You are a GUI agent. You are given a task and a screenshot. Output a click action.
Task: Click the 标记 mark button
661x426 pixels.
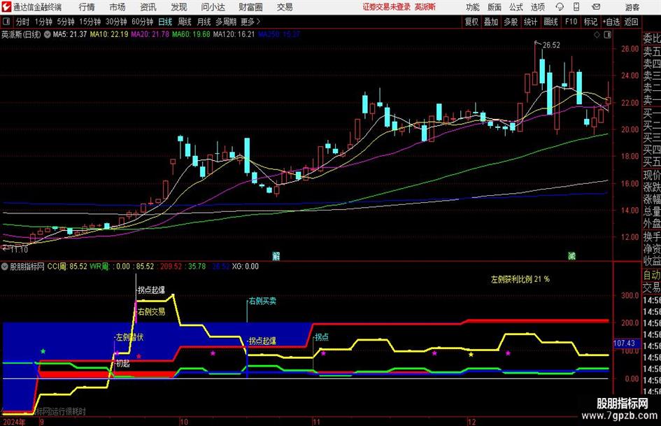click(x=590, y=22)
